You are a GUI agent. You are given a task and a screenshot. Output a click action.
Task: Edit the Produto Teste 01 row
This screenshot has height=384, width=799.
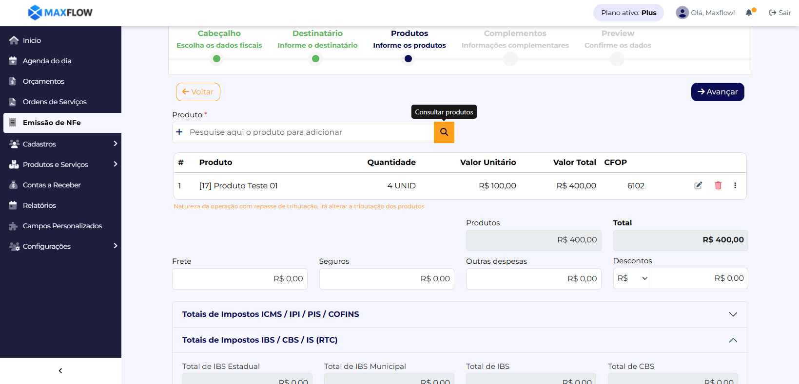coord(698,185)
